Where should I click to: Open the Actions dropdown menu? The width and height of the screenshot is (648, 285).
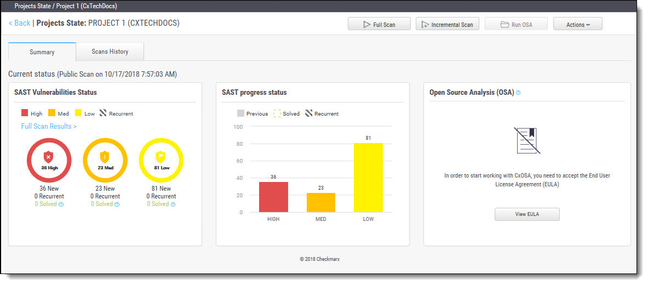[x=577, y=24]
